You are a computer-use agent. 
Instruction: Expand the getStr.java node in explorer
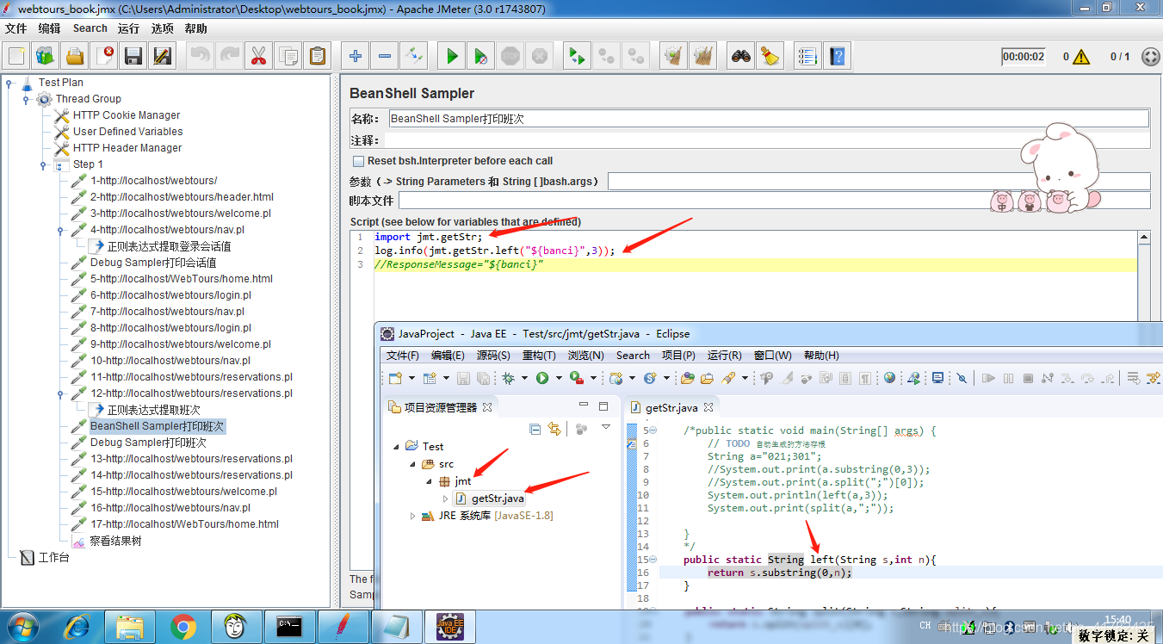[x=445, y=498]
